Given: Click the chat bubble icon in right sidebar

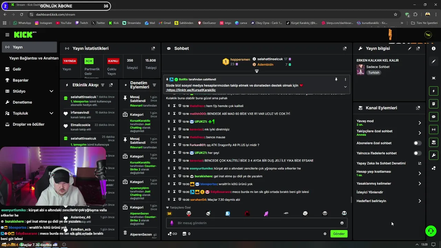Looking at the screenshot, I should pos(434,117).
